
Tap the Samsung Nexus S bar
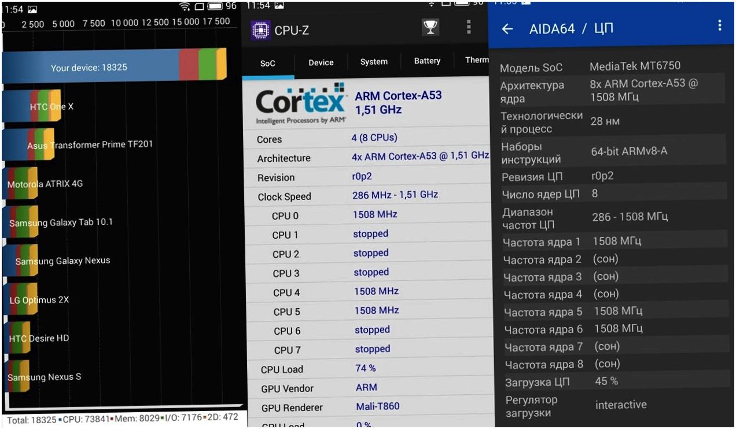click(16, 377)
